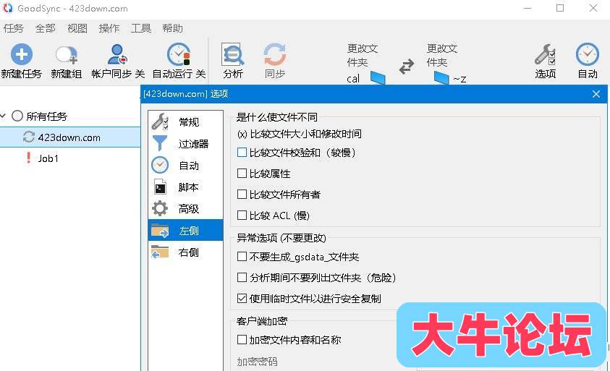Click the sync direction arrows between folders
This screenshot has height=371, width=610.
pos(407,67)
